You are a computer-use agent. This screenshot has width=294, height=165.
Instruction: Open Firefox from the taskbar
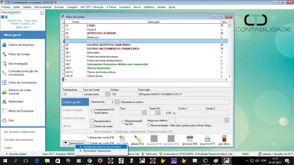[100, 161]
